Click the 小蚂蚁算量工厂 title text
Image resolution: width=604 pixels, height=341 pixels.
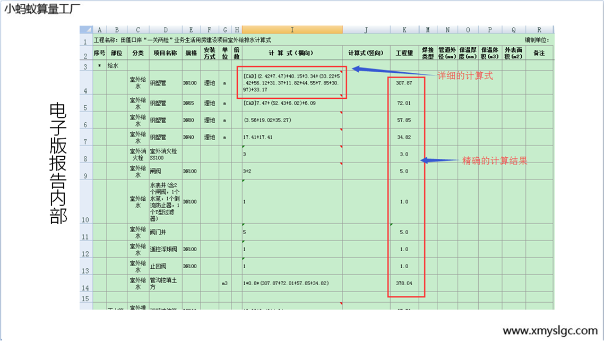44,9
